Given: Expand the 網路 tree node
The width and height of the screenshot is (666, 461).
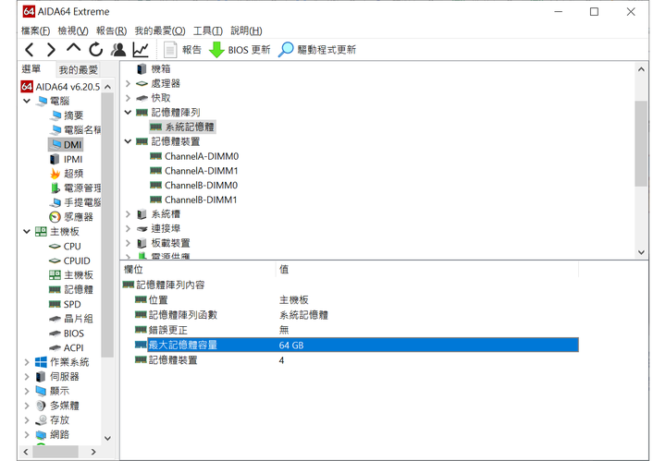Looking at the screenshot, I should 27,434.
